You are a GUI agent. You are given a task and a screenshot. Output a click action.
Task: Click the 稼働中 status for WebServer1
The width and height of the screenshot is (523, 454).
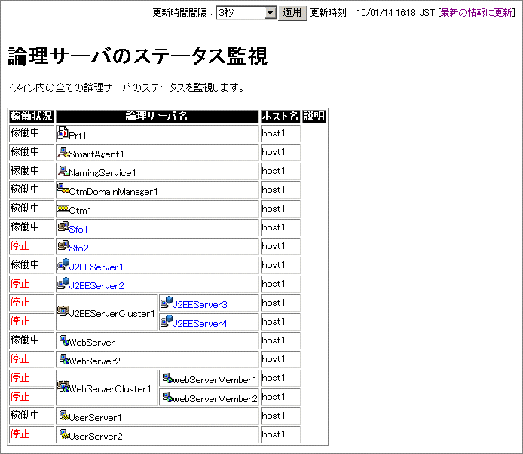point(25,340)
